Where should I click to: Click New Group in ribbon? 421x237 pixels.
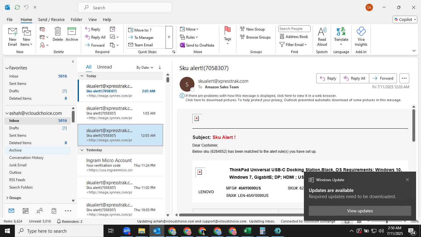(x=252, y=29)
